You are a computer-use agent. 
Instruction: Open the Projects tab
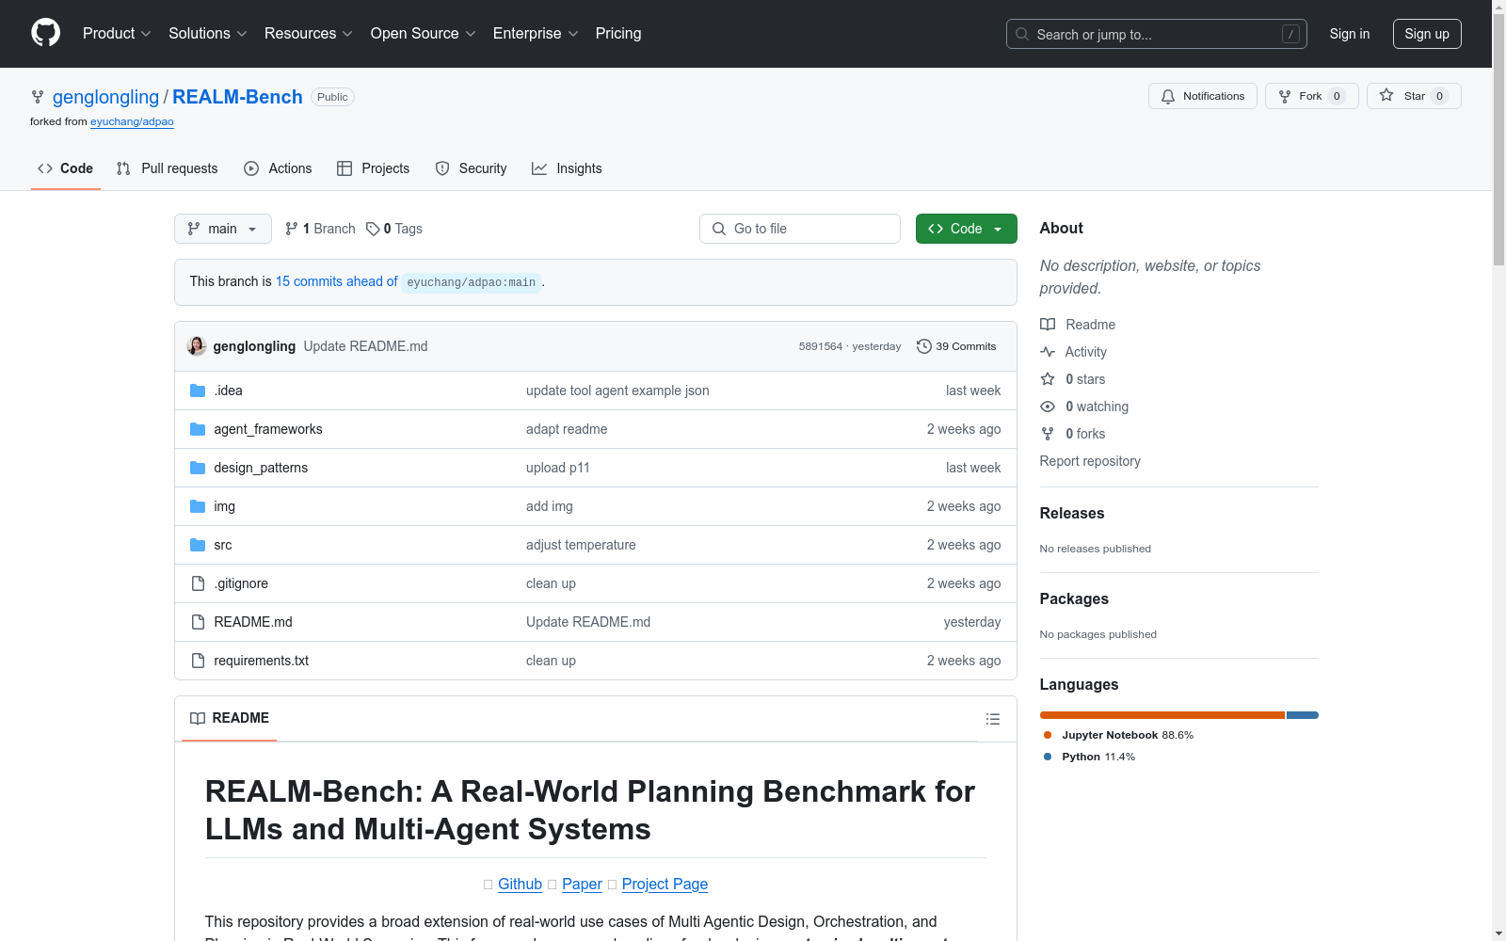pyautogui.click(x=374, y=168)
